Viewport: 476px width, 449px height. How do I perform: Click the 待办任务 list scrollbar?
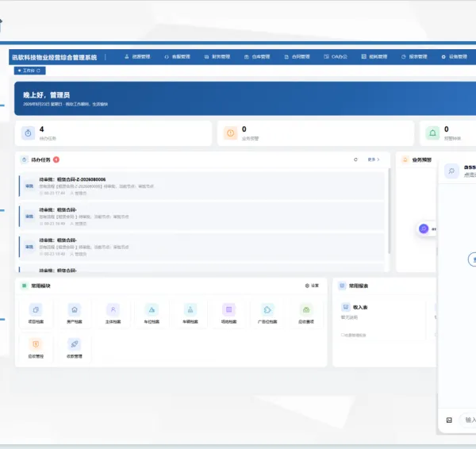coord(390,211)
